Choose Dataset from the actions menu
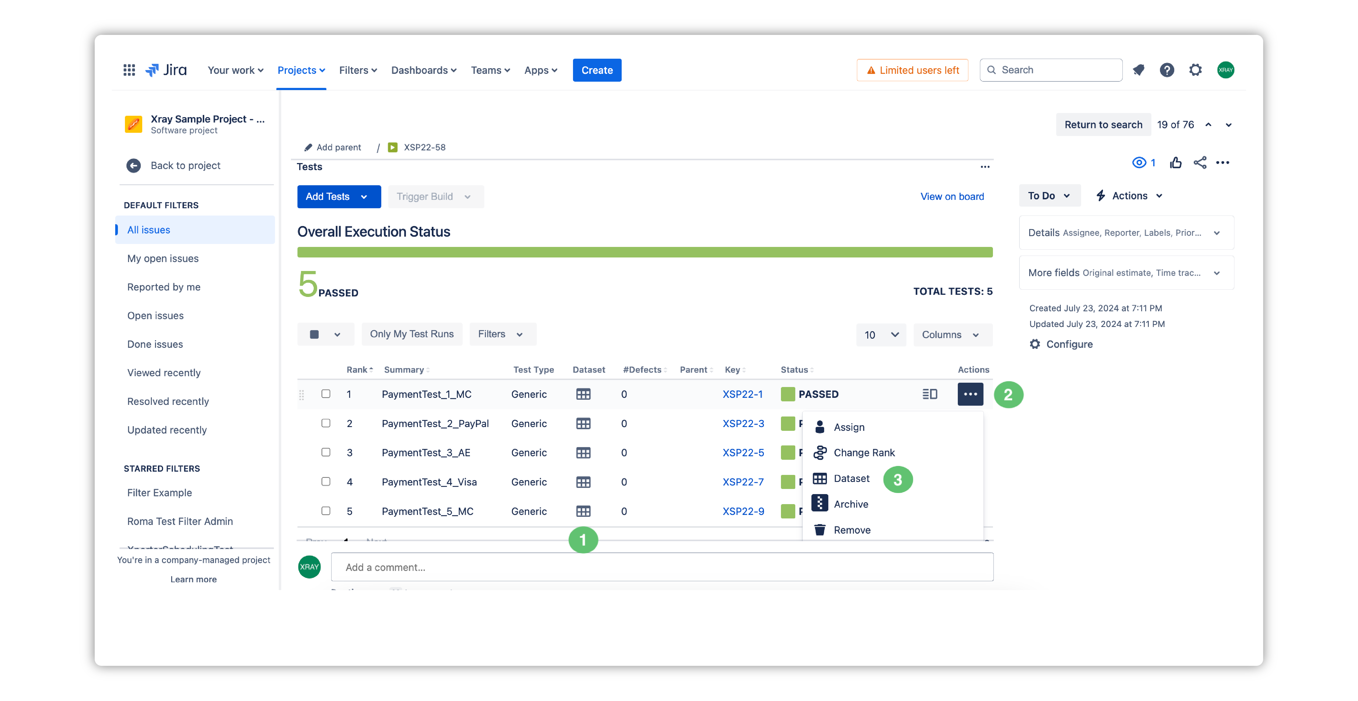Image resolution: width=1358 pixels, height=701 pixels. click(851, 479)
